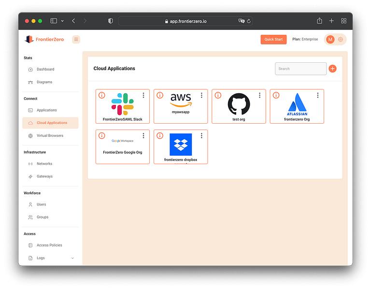Click the Gateways sidebar icon

tap(30, 176)
